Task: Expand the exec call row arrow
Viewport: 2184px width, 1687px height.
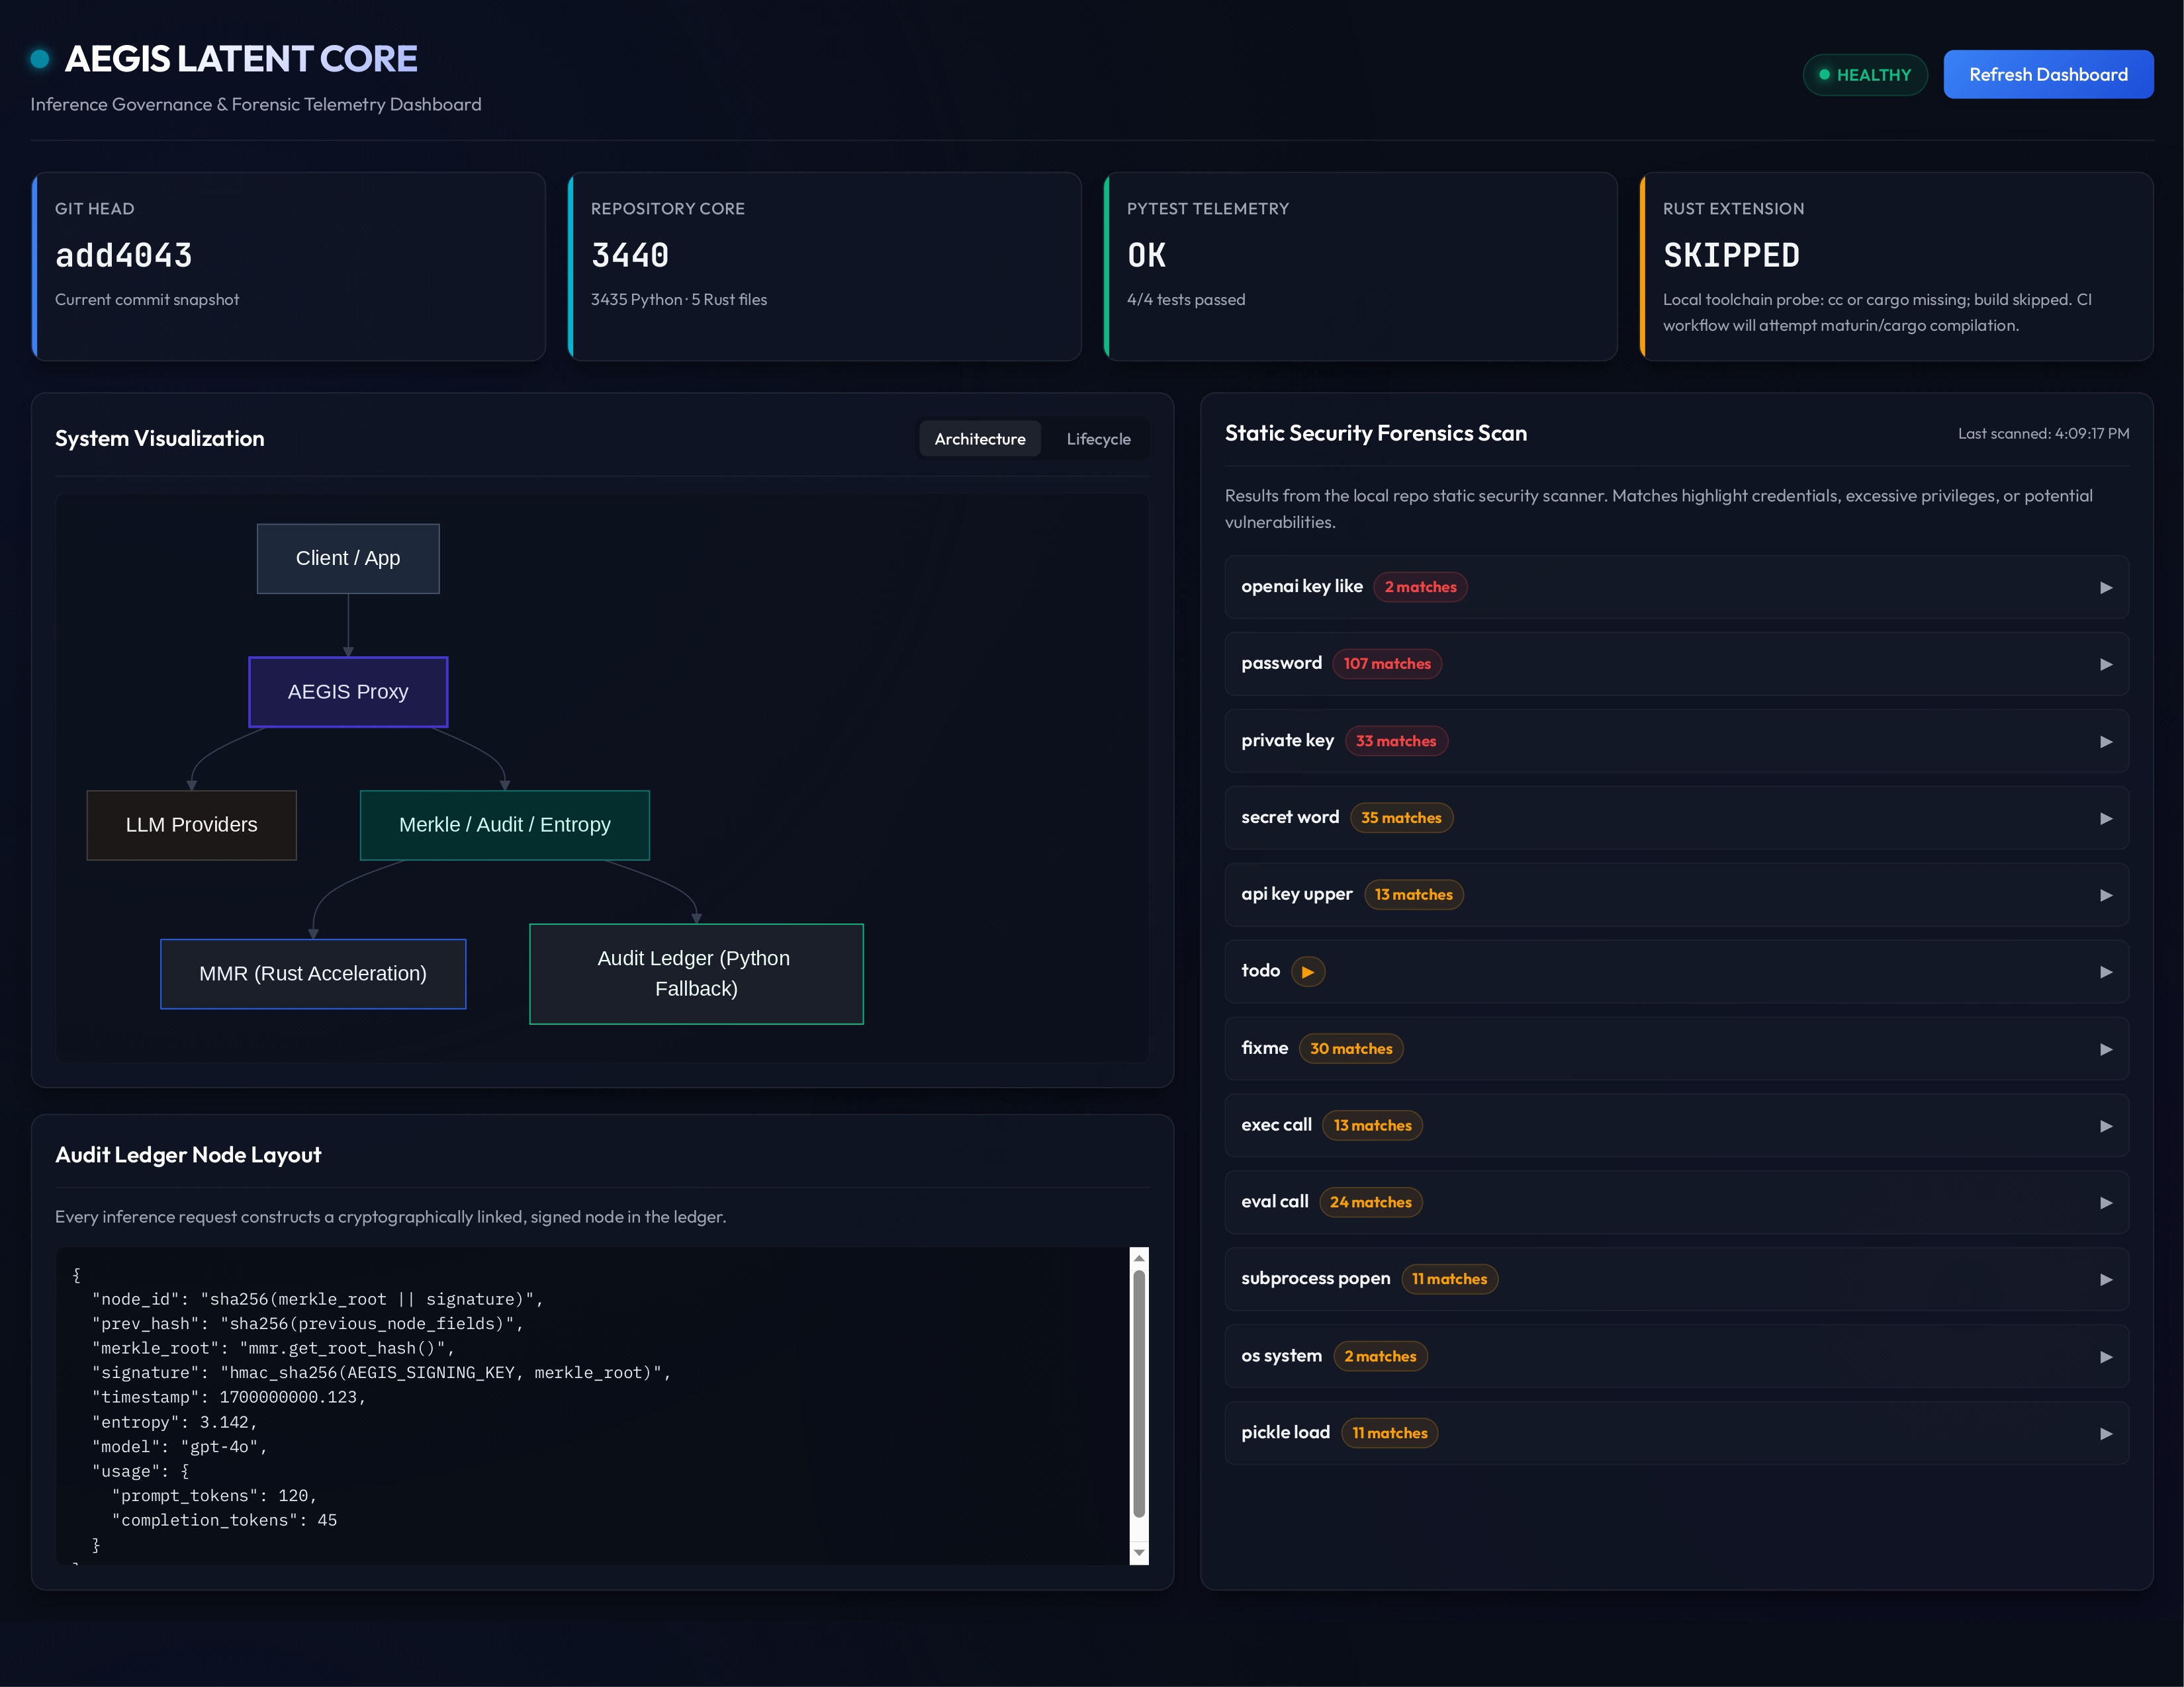Action: (2106, 1127)
